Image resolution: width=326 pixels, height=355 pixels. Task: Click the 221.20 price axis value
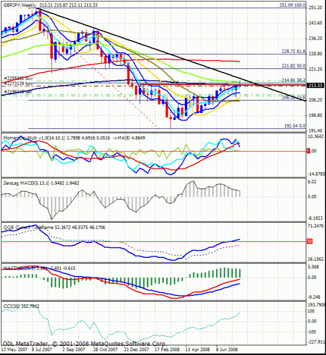[x=315, y=69]
